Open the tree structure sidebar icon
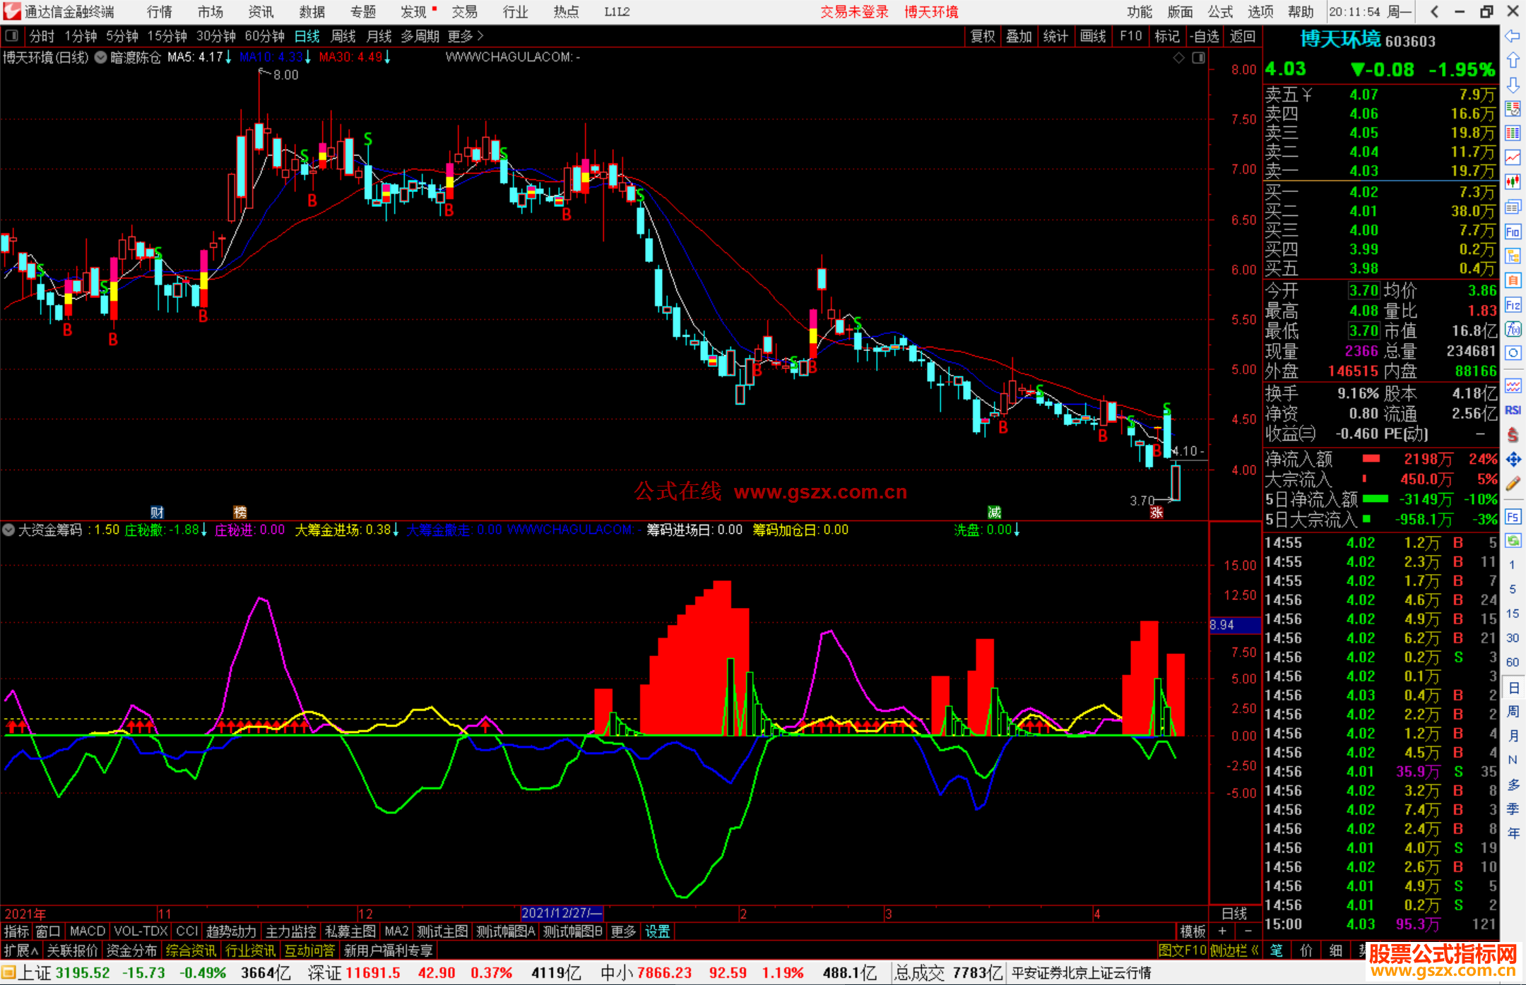This screenshot has height=985, width=1526. [1513, 256]
